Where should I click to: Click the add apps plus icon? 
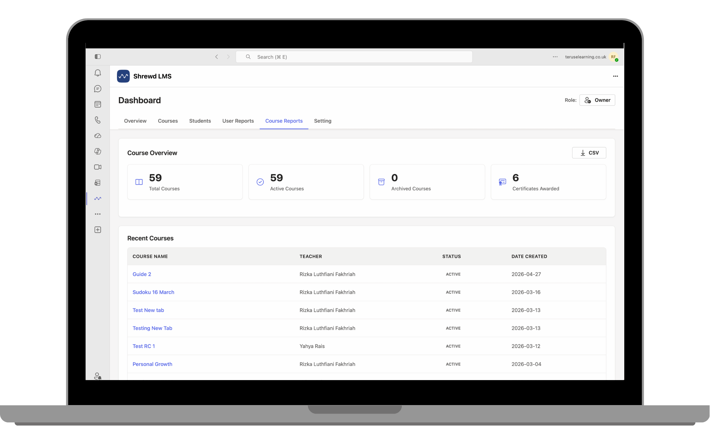pyautogui.click(x=98, y=230)
